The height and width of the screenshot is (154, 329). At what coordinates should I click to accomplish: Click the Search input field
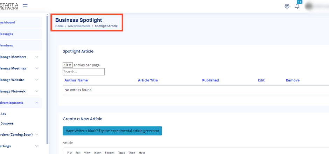tap(84, 72)
